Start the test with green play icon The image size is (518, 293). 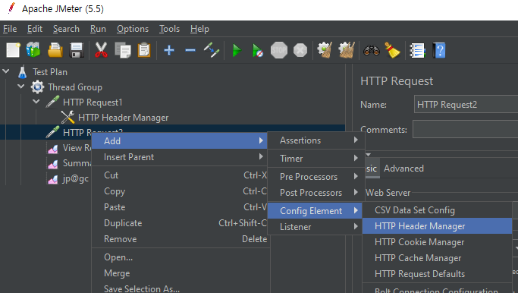point(237,51)
